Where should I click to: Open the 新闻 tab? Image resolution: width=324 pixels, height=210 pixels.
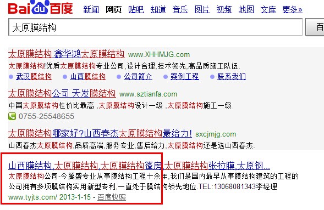[91, 9]
